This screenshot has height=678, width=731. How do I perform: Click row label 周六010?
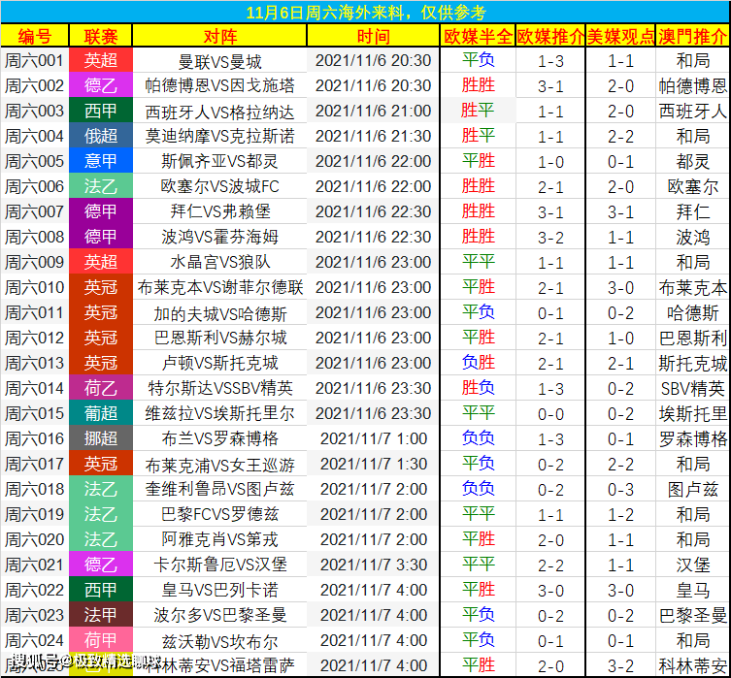tap(35, 287)
